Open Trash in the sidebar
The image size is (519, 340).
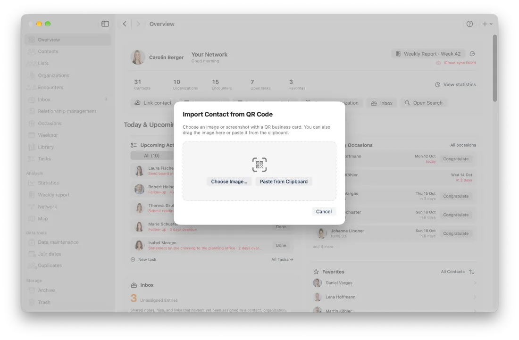[x=68, y=302]
